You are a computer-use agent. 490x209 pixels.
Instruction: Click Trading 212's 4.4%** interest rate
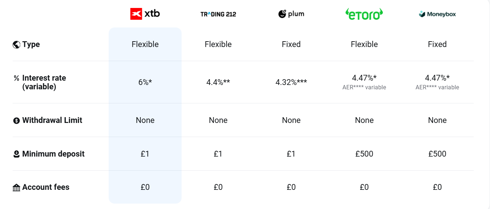[218, 82]
